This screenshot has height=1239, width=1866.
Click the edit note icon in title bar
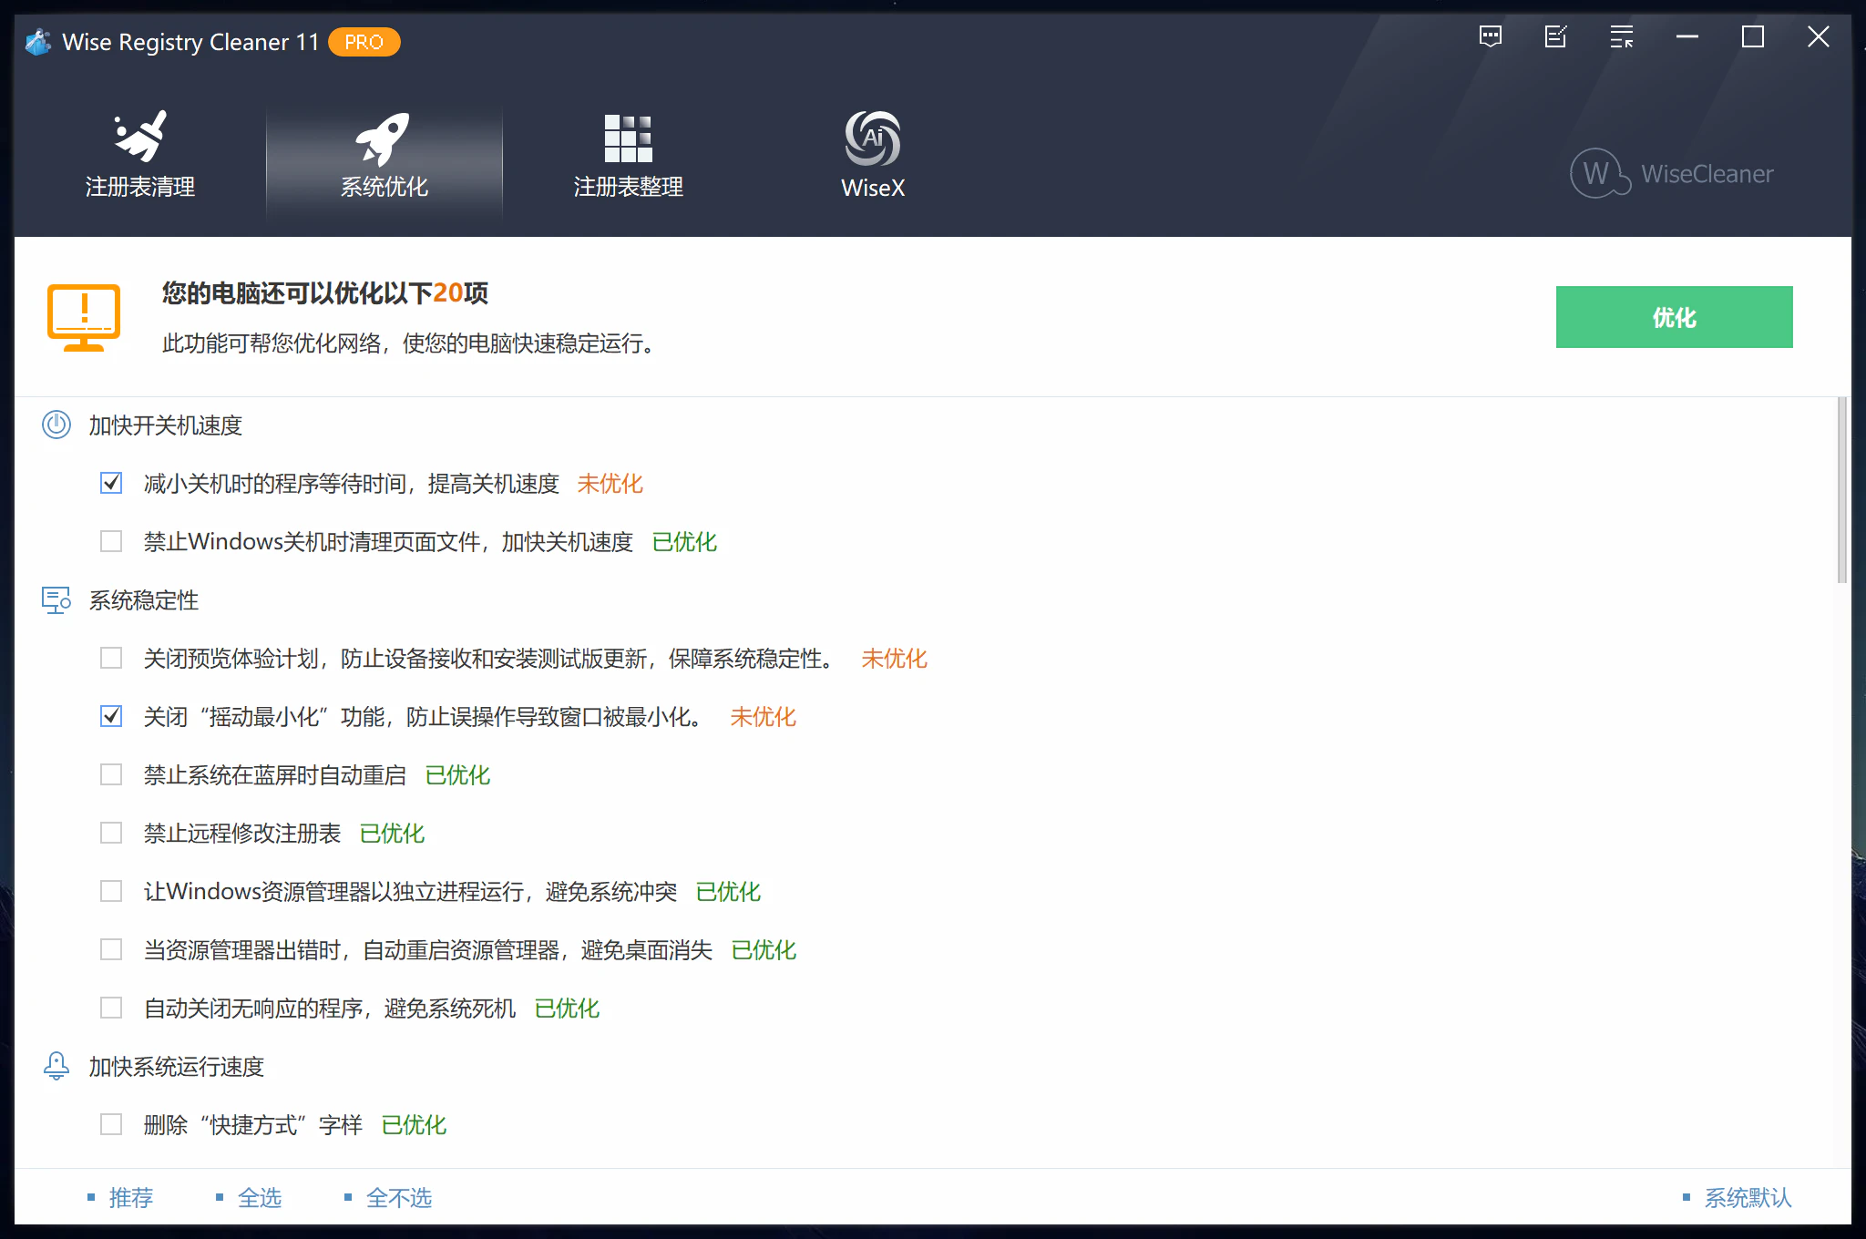click(x=1556, y=37)
